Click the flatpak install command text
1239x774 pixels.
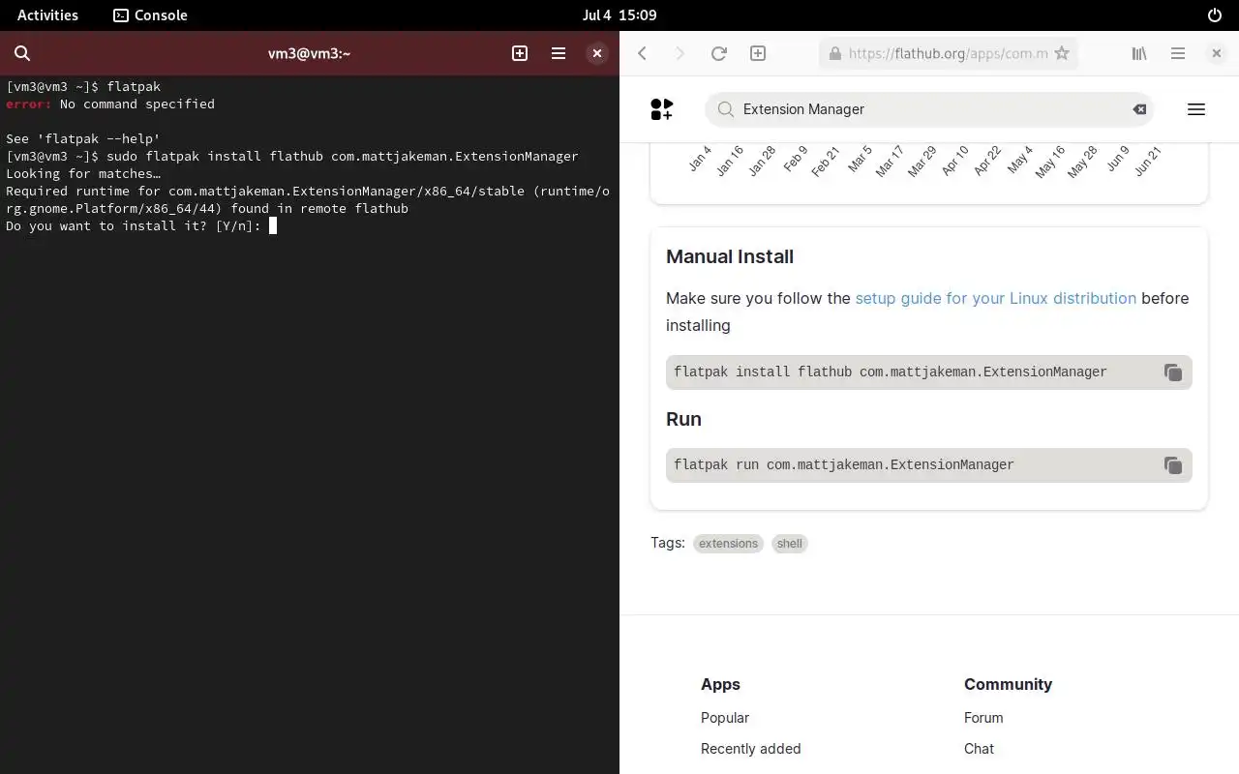[x=891, y=372]
